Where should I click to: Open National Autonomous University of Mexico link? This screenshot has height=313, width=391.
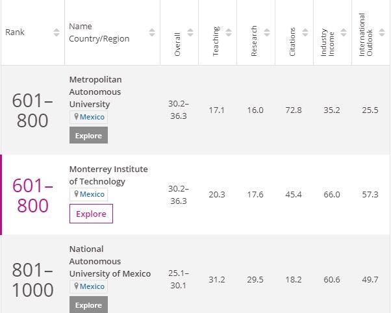(109, 261)
